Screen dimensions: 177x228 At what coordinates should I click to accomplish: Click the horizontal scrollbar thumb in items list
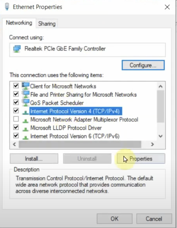[x=80, y=144]
